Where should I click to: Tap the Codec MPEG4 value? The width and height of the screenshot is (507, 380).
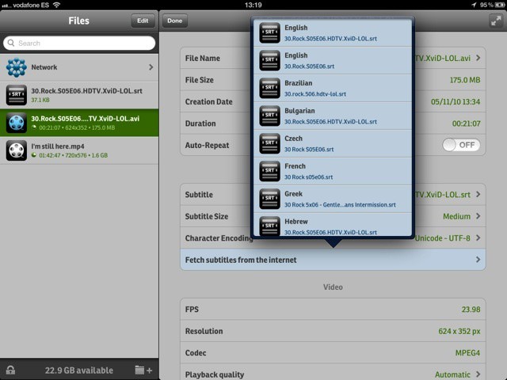467,353
